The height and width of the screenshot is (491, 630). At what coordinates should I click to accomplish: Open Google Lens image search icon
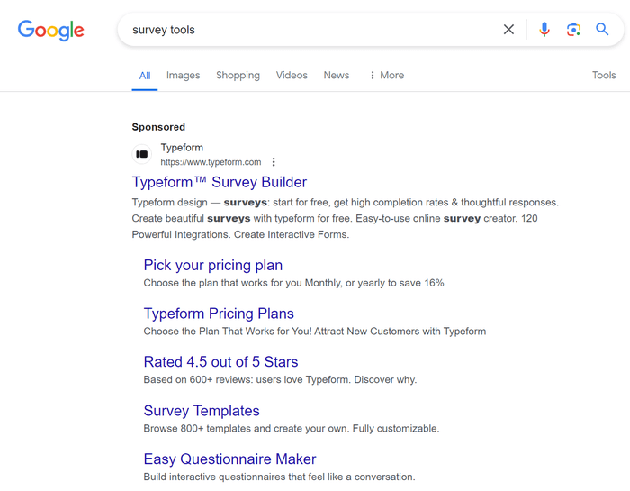pos(573,30)
